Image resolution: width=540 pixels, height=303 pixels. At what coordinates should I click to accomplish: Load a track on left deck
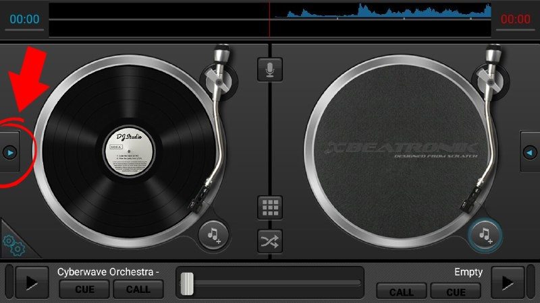tap(213, 235)
